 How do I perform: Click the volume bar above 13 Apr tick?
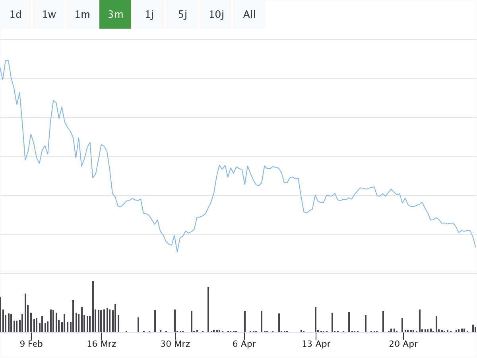[316, 319]
